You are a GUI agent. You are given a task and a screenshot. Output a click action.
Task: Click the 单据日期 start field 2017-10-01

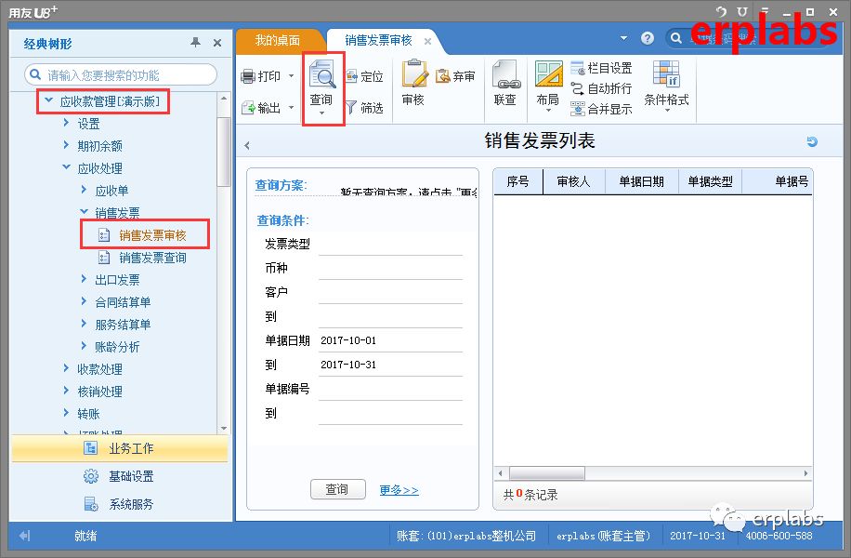(x=390, y=340)
